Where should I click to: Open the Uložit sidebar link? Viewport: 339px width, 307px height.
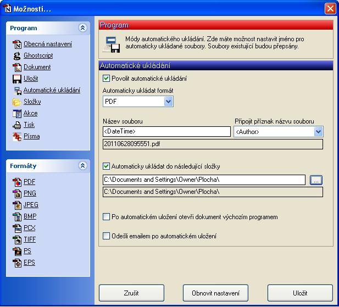tap(31, 79)
